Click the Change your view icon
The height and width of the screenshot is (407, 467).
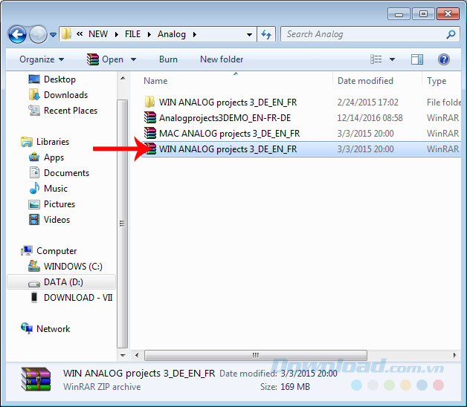click(377, 59)
